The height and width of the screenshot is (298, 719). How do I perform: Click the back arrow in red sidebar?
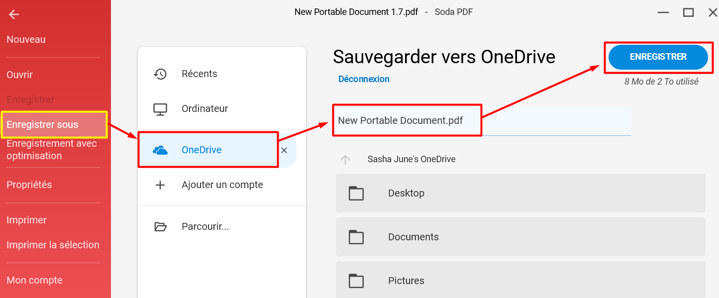point(14,14)
